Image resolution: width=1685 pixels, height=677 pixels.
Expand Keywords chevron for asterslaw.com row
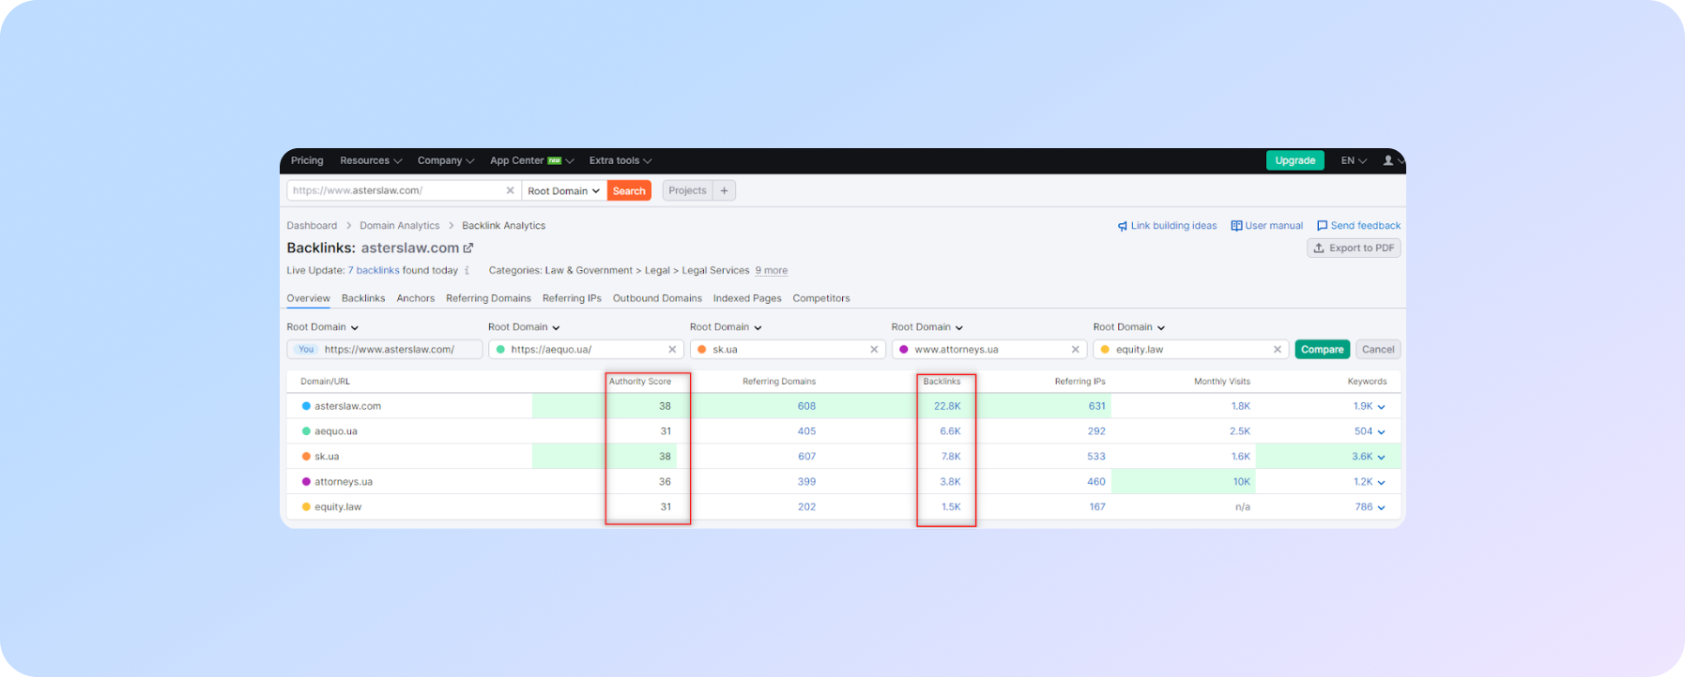coord(1381,407)
